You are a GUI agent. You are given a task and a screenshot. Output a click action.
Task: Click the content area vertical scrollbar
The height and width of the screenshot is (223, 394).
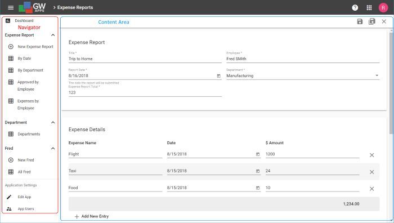391,83
